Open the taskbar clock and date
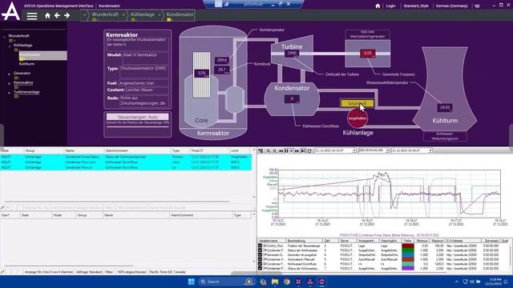 pyautogui.click(x=492, y=282)
